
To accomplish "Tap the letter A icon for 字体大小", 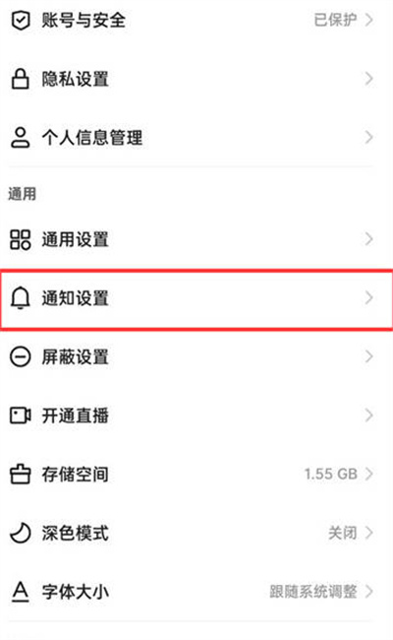I will pos(20,592).
